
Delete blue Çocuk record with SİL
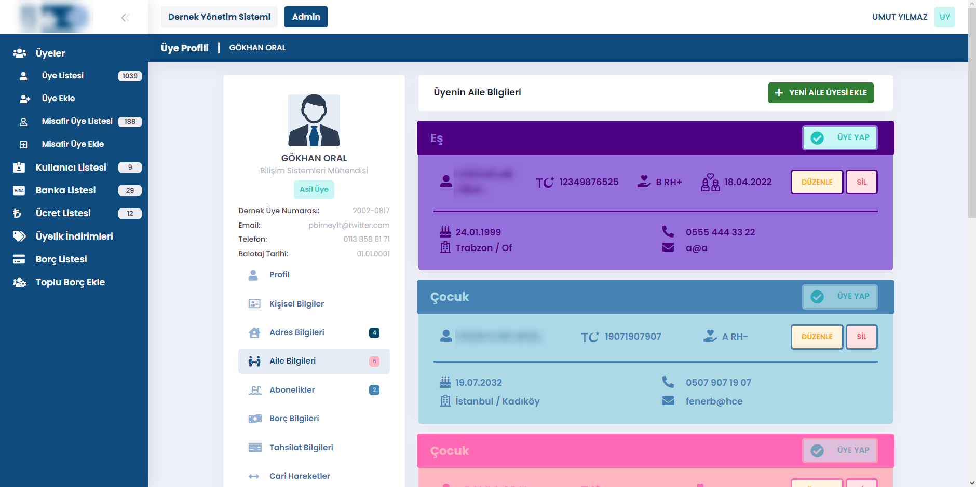[861, 337]
